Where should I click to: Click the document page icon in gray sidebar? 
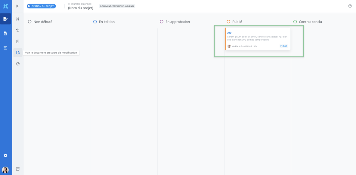coord(18,41)
